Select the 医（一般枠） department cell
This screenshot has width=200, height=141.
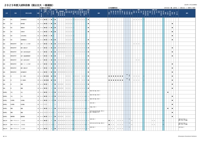point(24,76)
